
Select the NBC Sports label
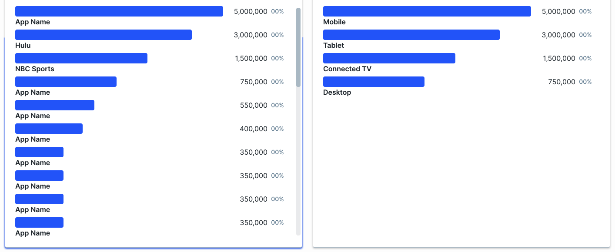tap(34, 69)
